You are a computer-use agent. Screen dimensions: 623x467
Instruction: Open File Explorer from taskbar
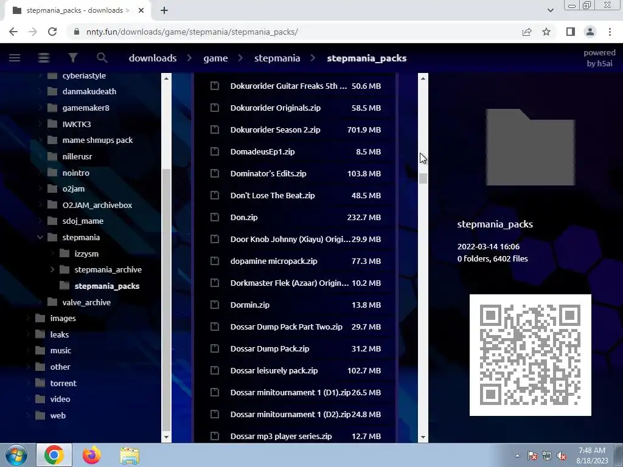pos(130,455)
